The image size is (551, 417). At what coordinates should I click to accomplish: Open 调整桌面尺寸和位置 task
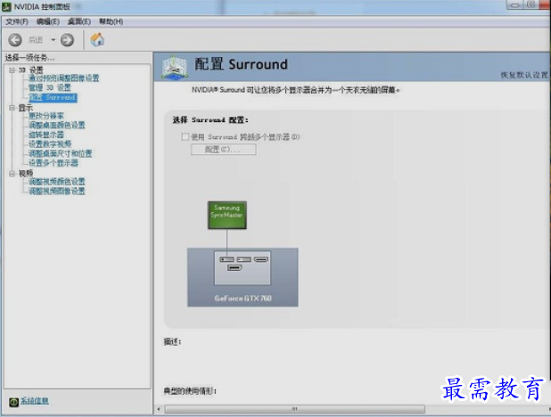[x=60, y=153]
